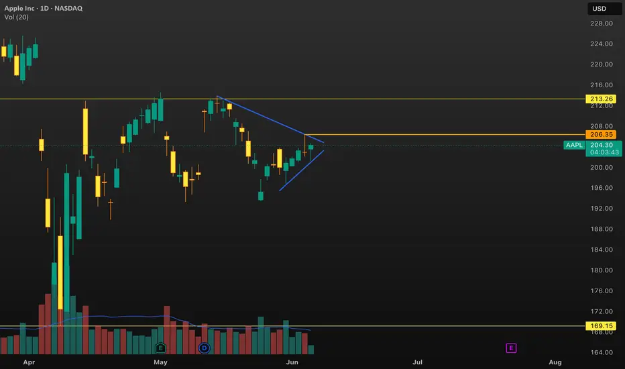
Task: Select the orange horizontal ray at 206.35
Action: pos(445,134)
